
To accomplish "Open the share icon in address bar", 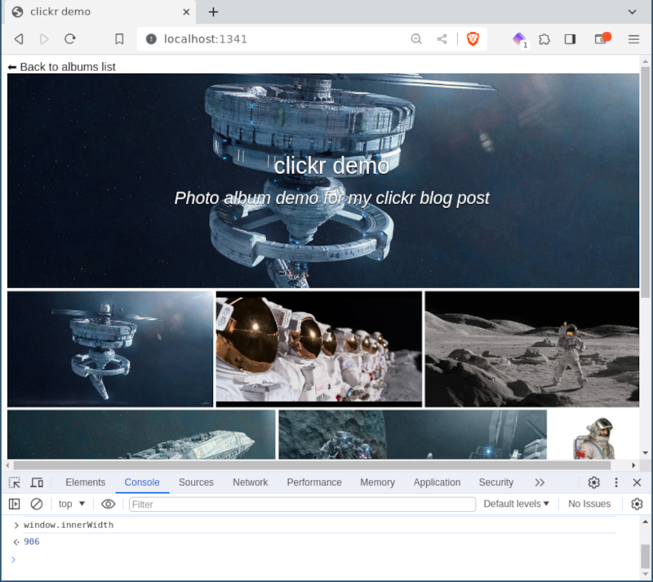I will point(442,38).
